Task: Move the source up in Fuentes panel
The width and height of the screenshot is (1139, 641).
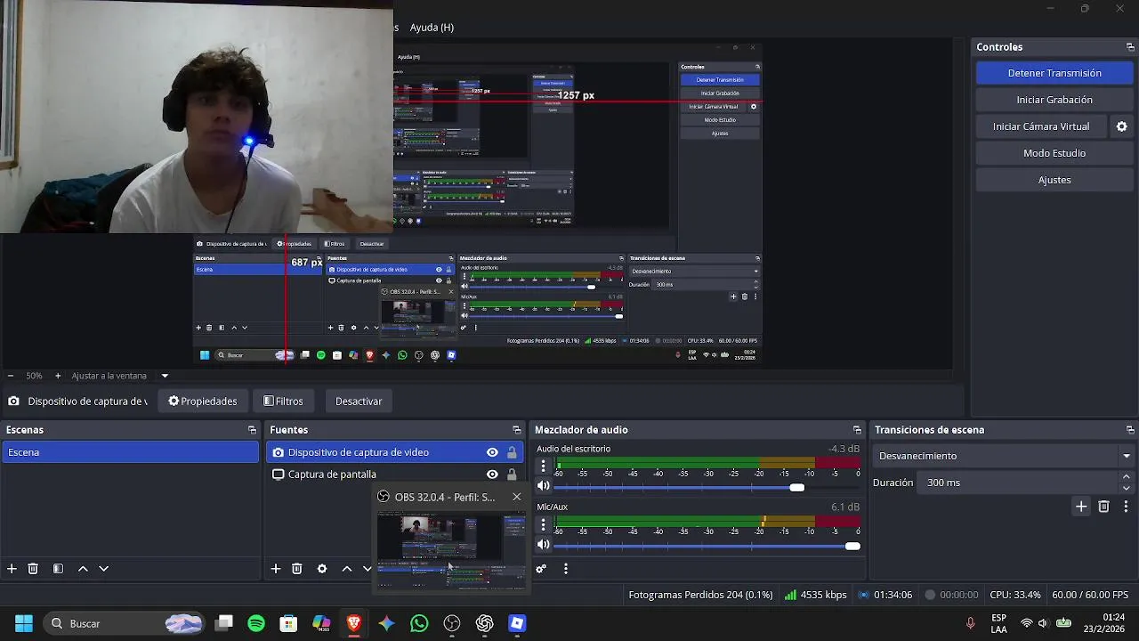Action: coord(347,569)
